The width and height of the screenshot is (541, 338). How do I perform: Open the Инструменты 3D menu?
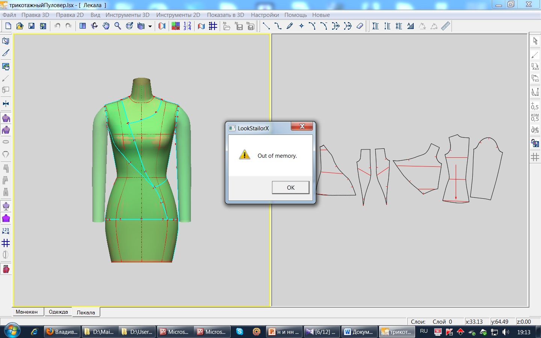(127, 15)
